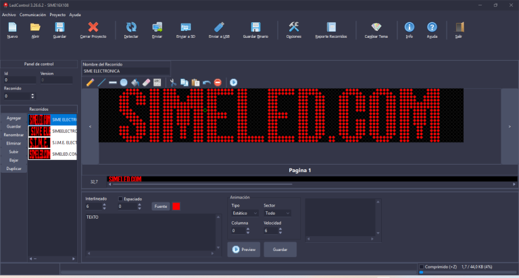Image resolution: width=519 pixels, height=278 pixels.
Task: Click Guardar button next to Preview
Action: (280, 250)
